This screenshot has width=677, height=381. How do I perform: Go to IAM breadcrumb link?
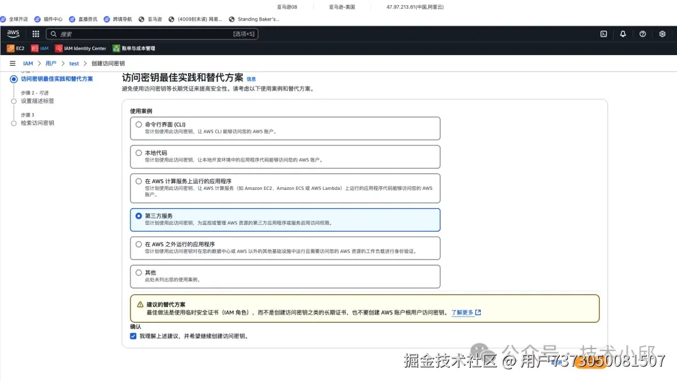pos(28,63)
